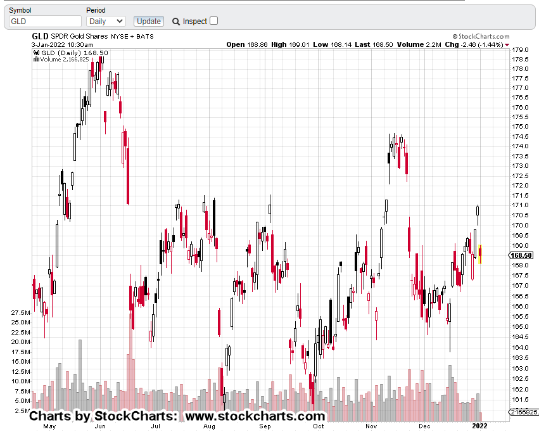539x434 pixels.
Task: Click the 2166825 volume tag at bottom right
Action: coord(524,412)
